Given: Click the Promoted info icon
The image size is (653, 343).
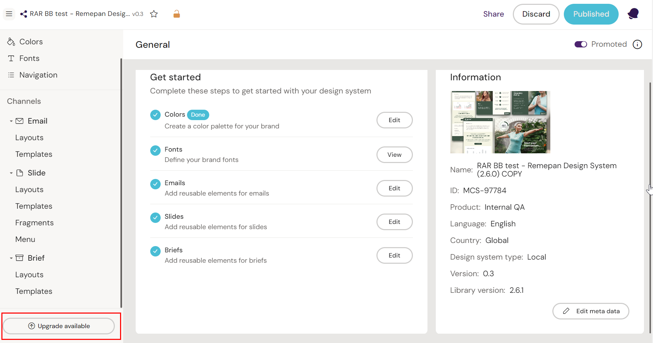Looking at the screenshot, I should 637,44.
